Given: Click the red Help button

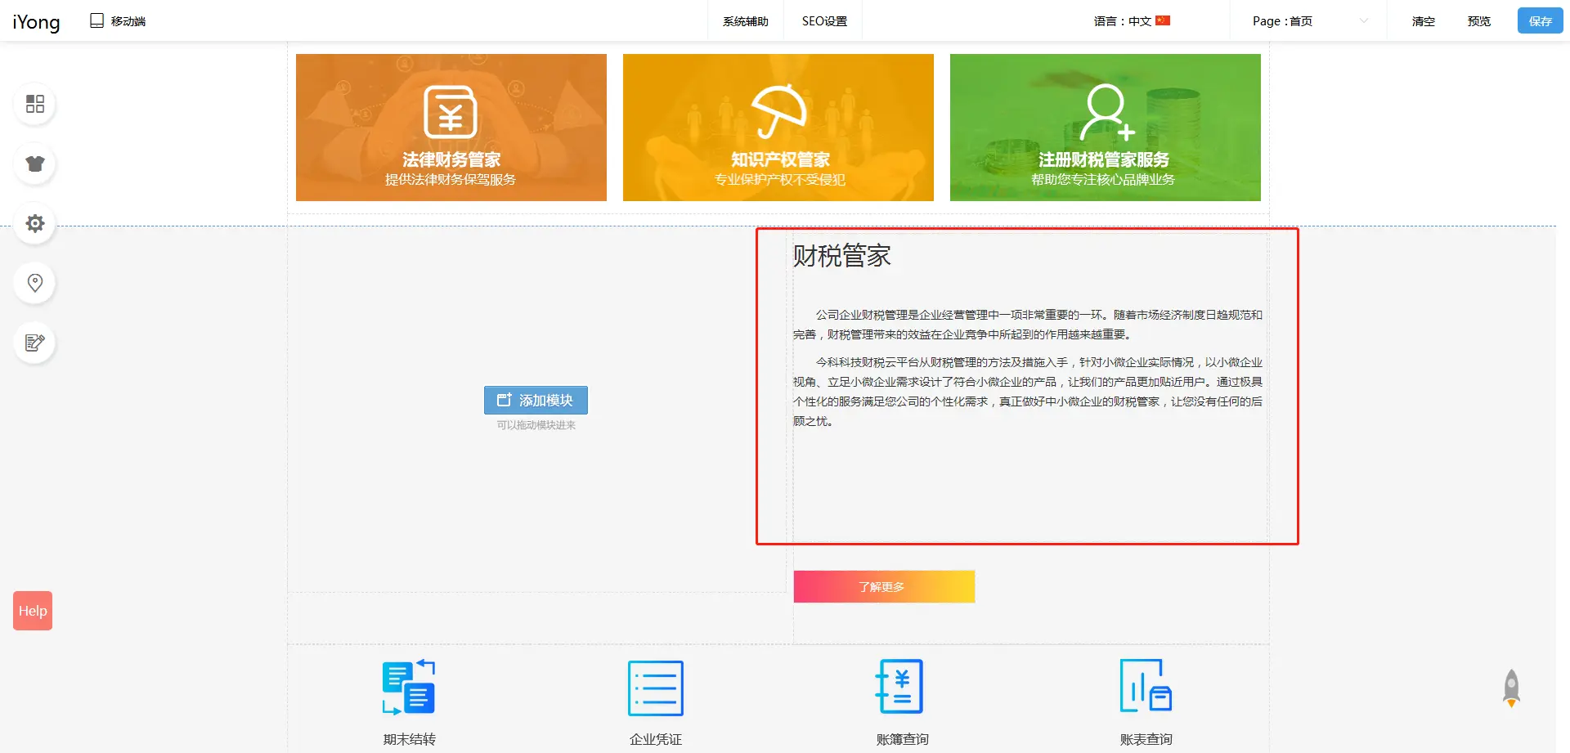Looking at the screenshot, I should tap(33, 611).
